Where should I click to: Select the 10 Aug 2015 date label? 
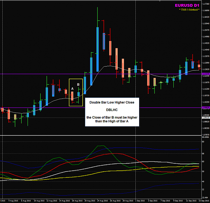click(39, 201)
